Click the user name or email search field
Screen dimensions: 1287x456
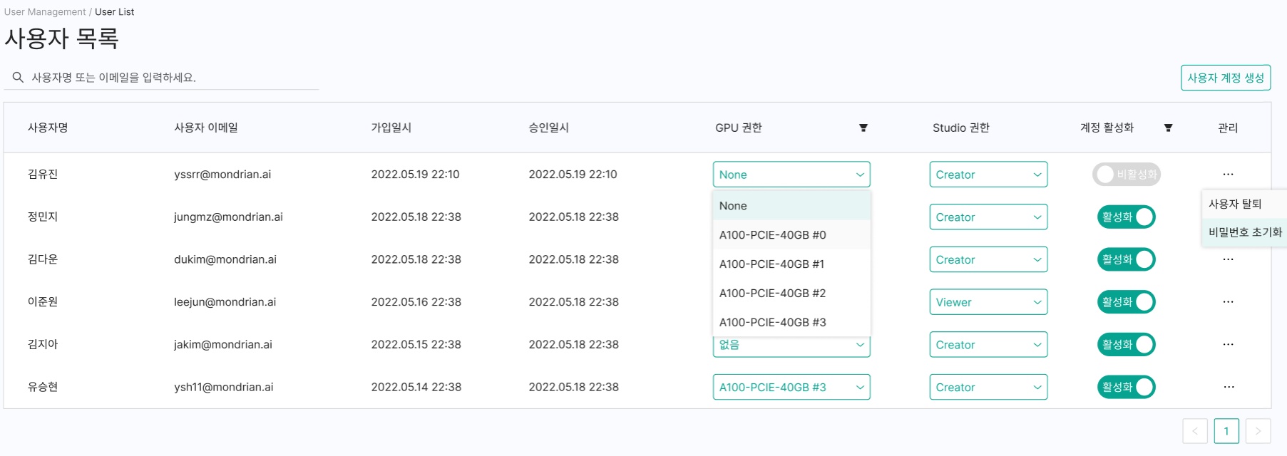(x=171, y=78)
